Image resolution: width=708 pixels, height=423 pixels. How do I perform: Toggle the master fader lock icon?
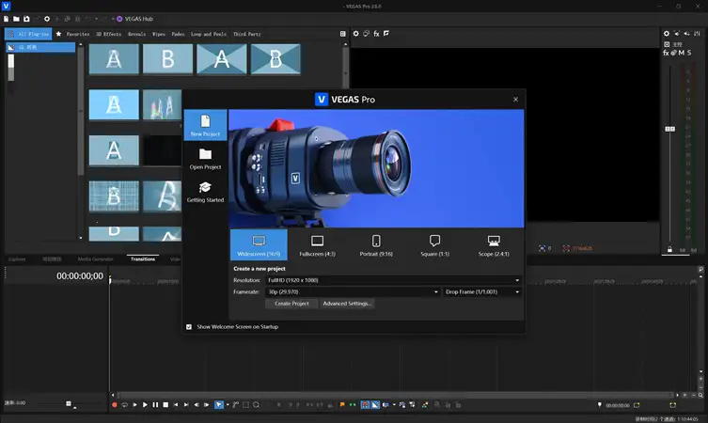click(x=669, y=250)
